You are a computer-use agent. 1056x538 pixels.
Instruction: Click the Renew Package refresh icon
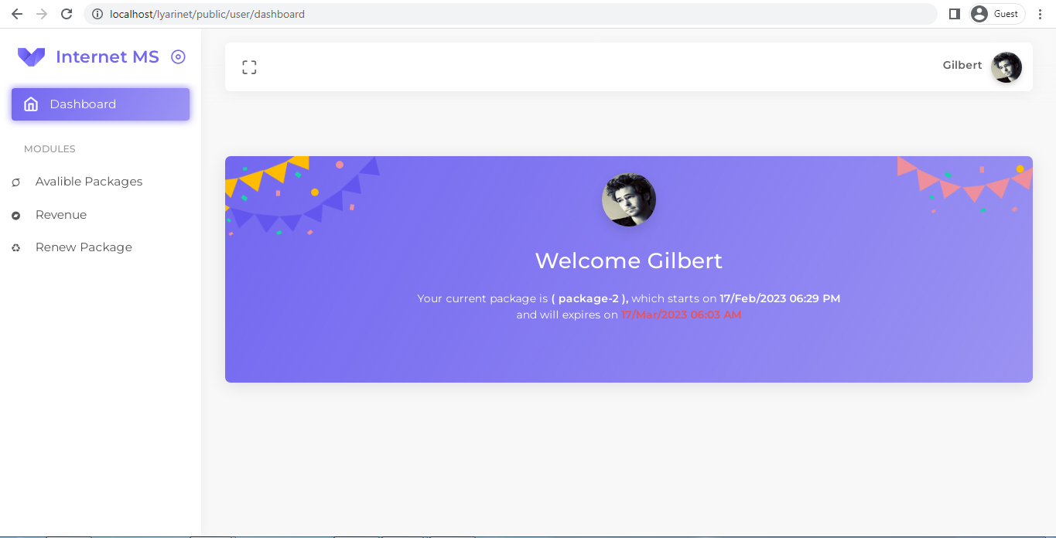(x=16, y=247)
